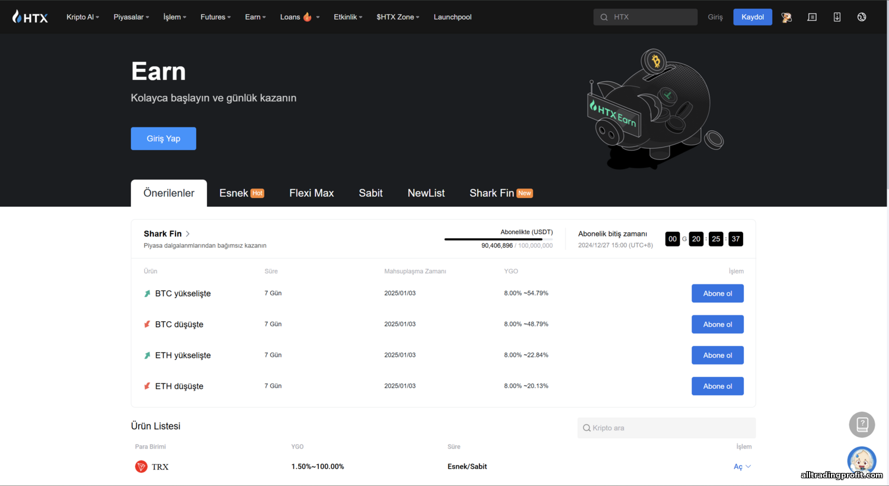Subscribe to BTC yükselişte with Abone ol
Screen dimensions: 889x486
click(718, 293)
